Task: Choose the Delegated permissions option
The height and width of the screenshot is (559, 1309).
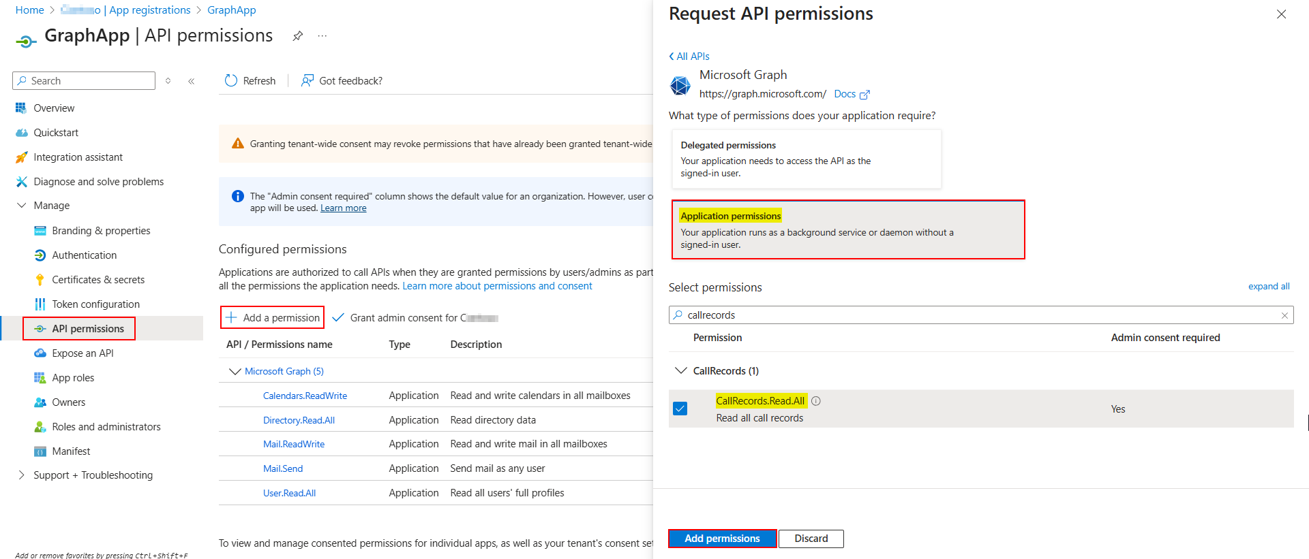Action: [806, 159]
